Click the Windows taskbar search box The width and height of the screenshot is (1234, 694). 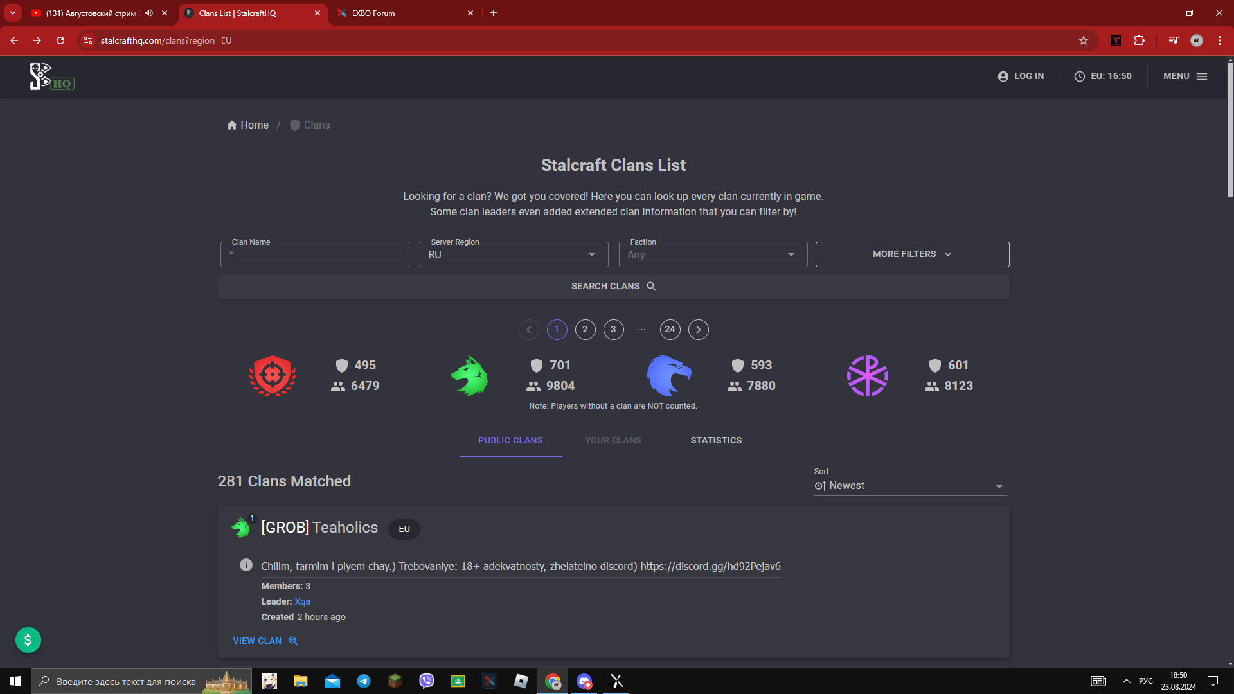pyautogui.click(x=141, y=681)
